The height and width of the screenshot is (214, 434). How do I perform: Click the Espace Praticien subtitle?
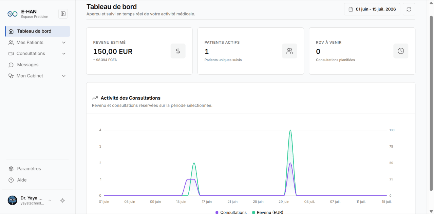click(x=35, y=17)
